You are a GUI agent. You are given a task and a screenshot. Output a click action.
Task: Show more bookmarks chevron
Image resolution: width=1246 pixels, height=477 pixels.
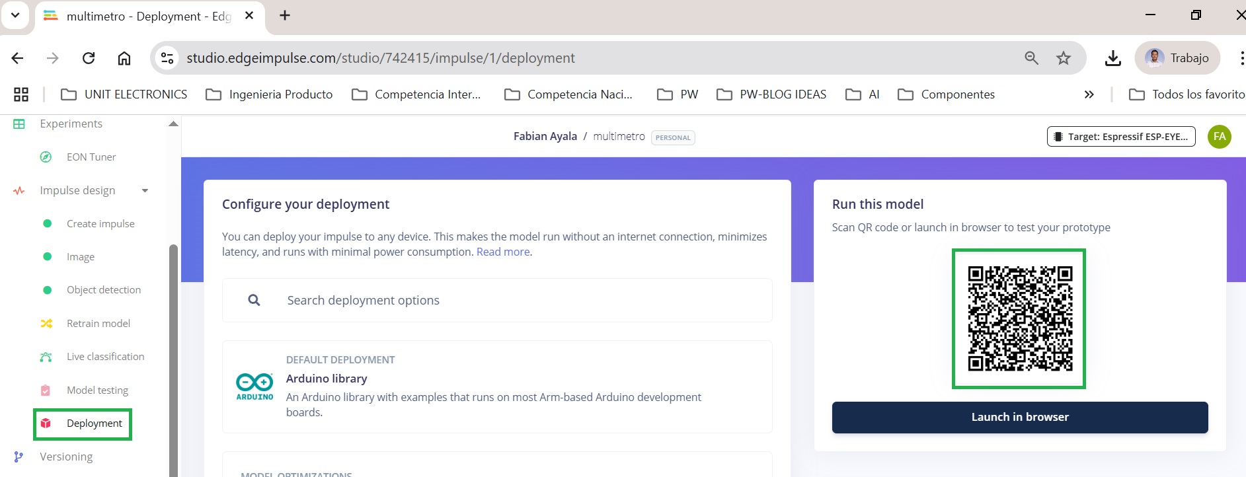click(1089, 94)
